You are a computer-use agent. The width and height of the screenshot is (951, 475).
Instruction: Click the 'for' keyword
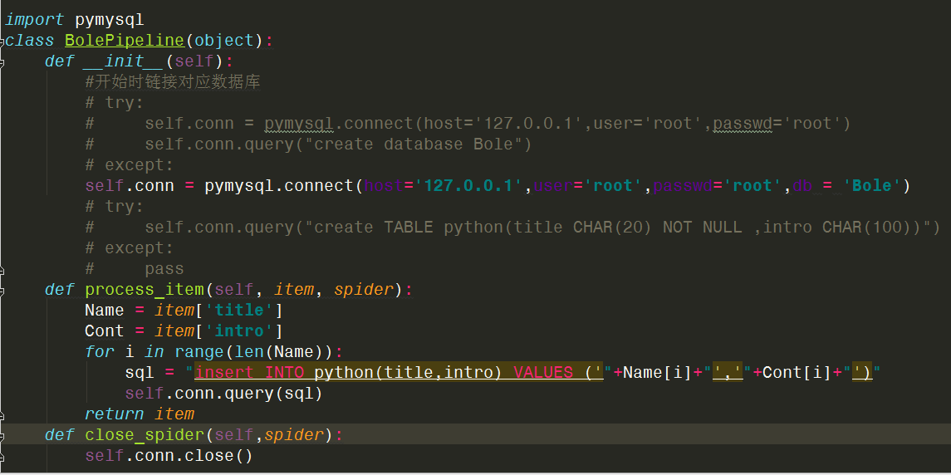(x=100, y=352)
